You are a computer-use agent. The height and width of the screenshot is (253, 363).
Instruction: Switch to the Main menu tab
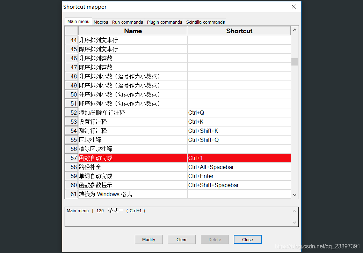[78, 22]
